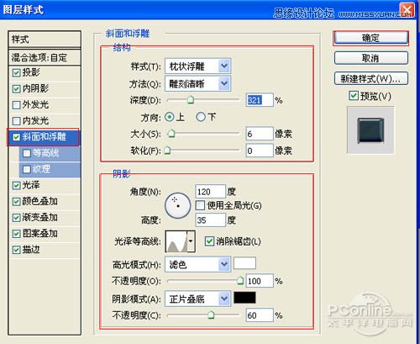Toggle the 图案叠加 checkbox
420x344 pixels.
17,234
